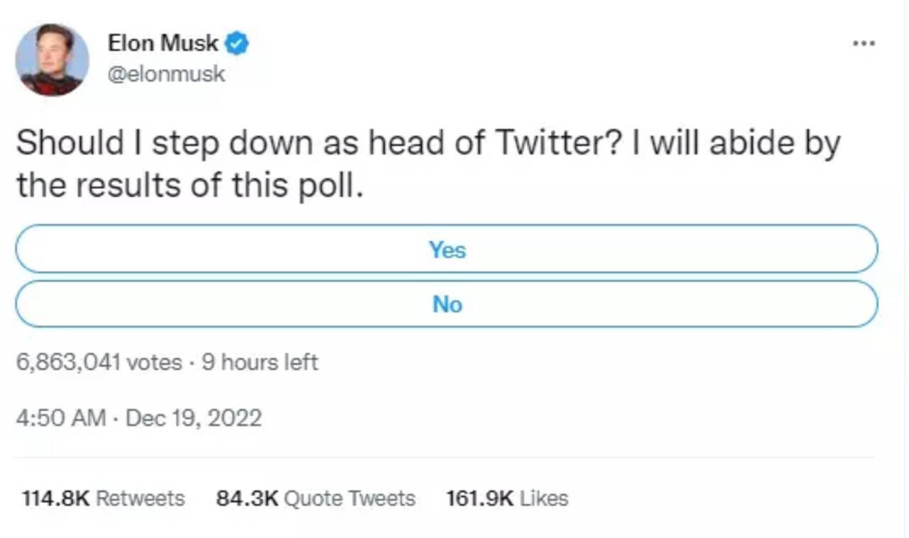Click the 9 hours left text
The height and width of the screenshot is (538, 909).
click(x=260, y=362)
